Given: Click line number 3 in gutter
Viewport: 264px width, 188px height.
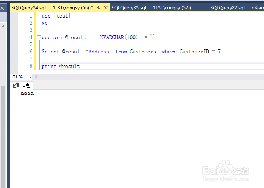Looking at the screenshot, I should tap(31, 30).
